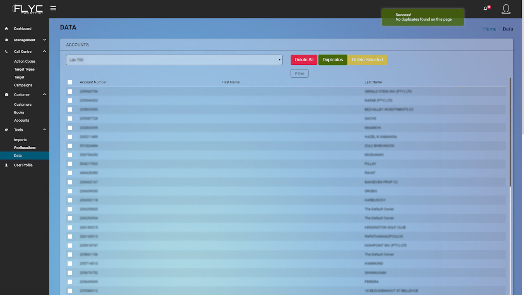
Task: Open the Target sidebar entry
Action: click(x=19, y=77)
